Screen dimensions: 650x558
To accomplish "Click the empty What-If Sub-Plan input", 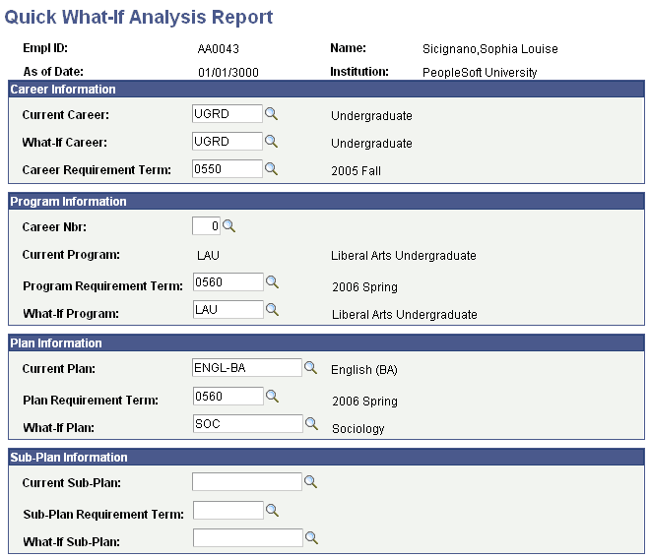I will pyautogui.click(x=248, y=538).
